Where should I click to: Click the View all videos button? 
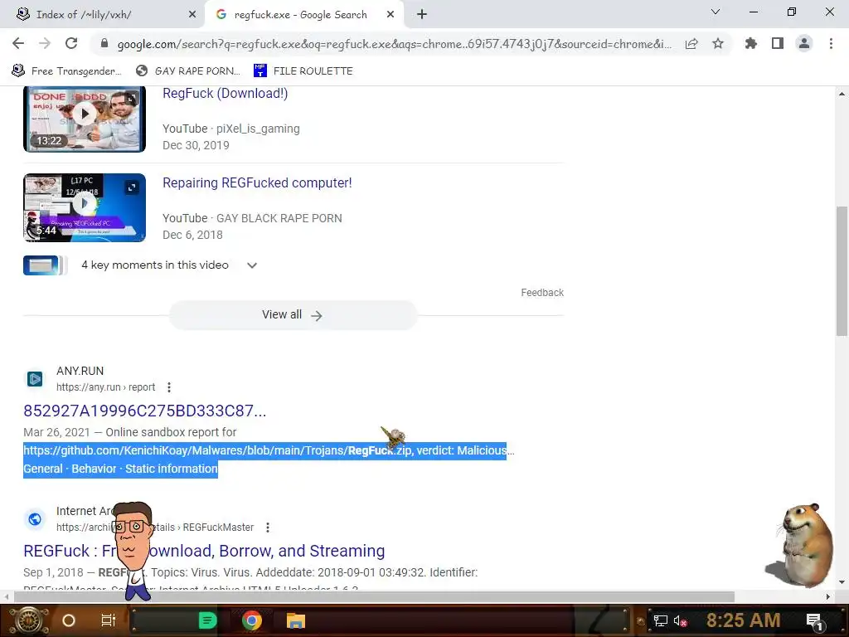click(293, 314)
